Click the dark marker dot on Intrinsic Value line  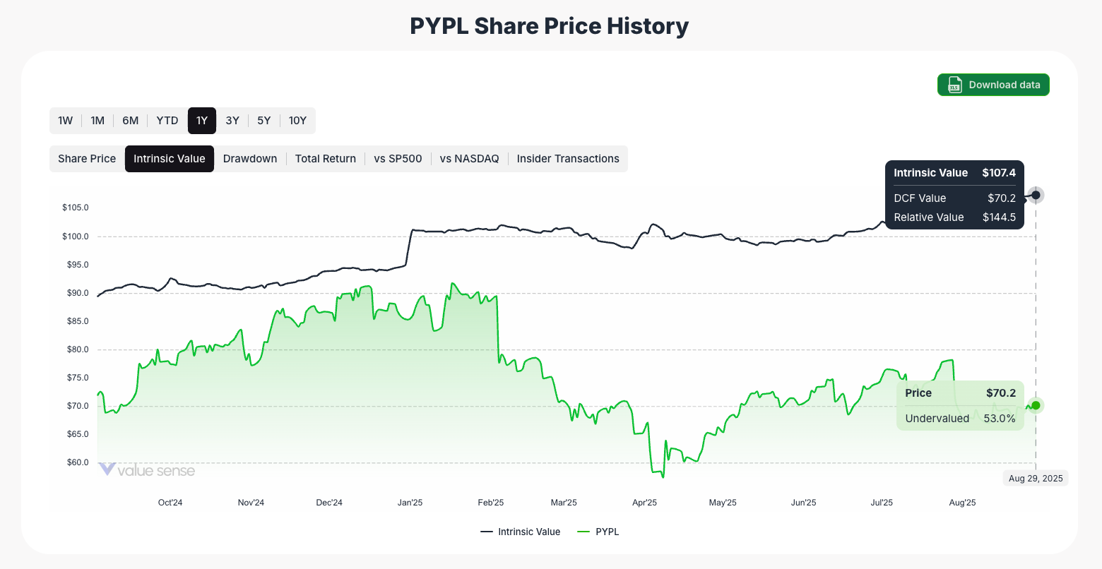[1035, 195]
